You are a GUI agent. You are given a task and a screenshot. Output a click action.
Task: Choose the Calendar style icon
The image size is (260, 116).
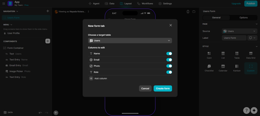(x=223, y=67)
